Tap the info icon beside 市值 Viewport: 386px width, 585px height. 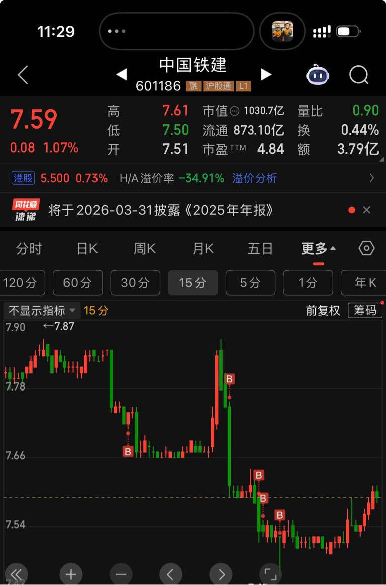(x=235, y=111)
